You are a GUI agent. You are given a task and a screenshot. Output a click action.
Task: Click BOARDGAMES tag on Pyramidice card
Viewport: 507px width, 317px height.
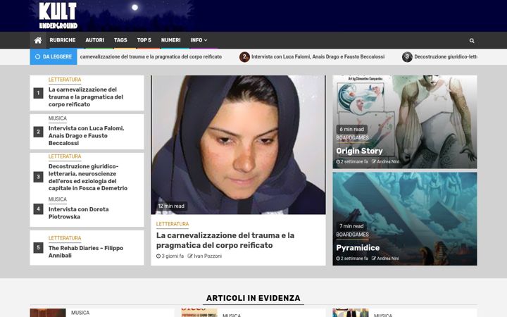coord(352,235)
